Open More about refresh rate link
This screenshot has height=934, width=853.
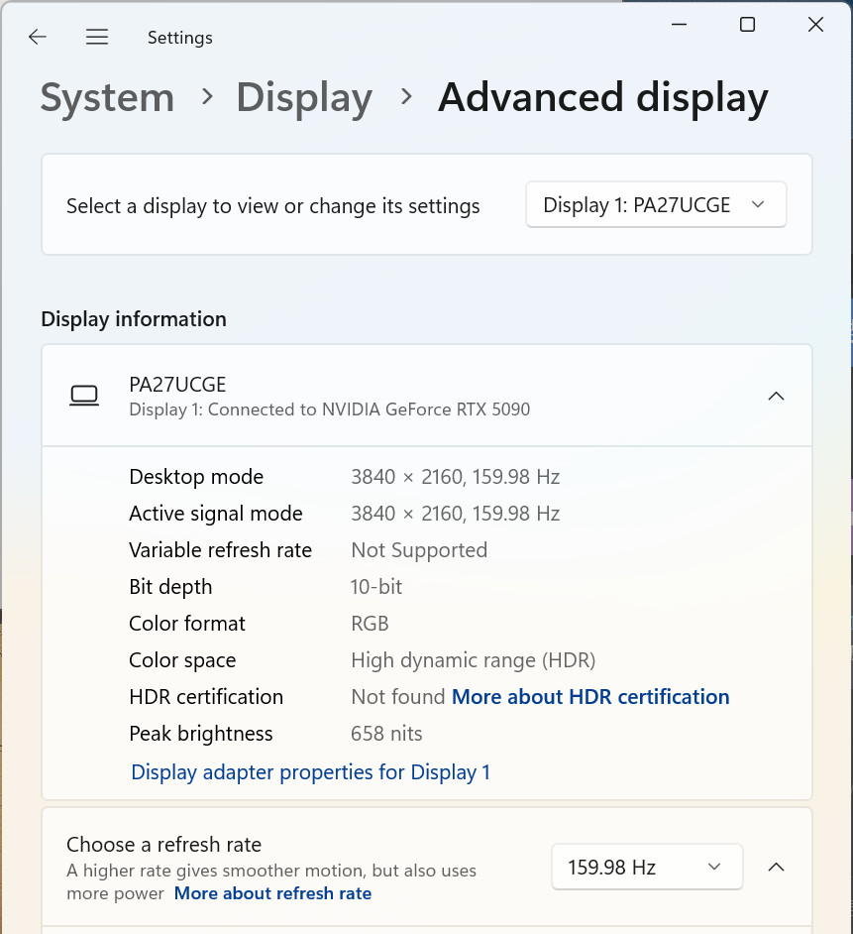click(272, 893)
